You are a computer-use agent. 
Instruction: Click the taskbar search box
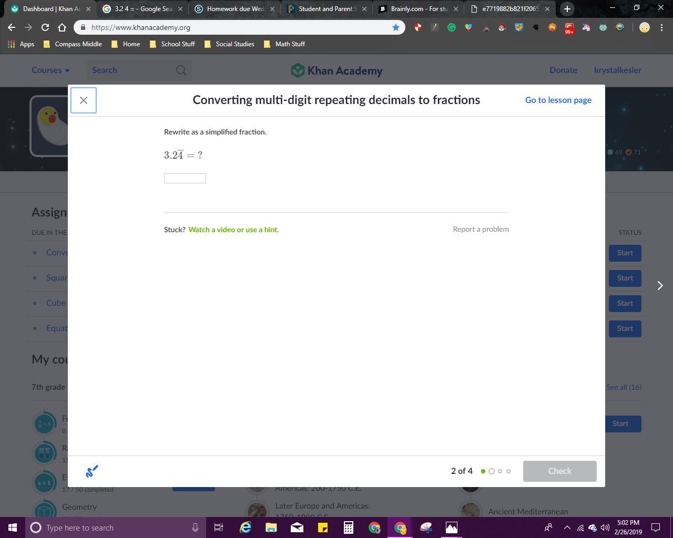coord(115,527)
